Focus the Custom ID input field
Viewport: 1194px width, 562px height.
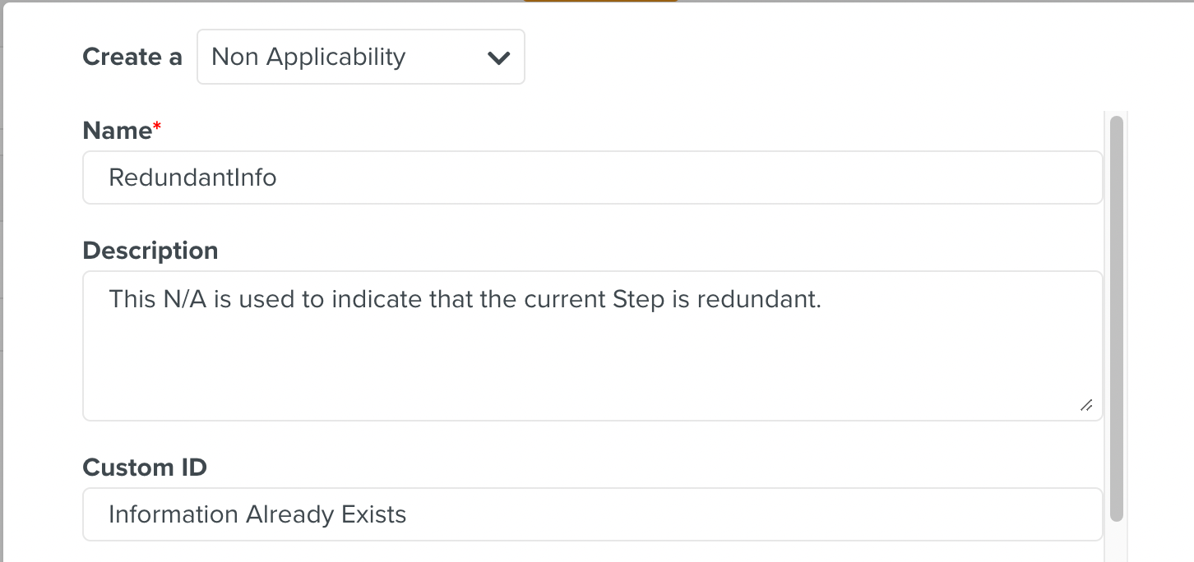point(576,514)
